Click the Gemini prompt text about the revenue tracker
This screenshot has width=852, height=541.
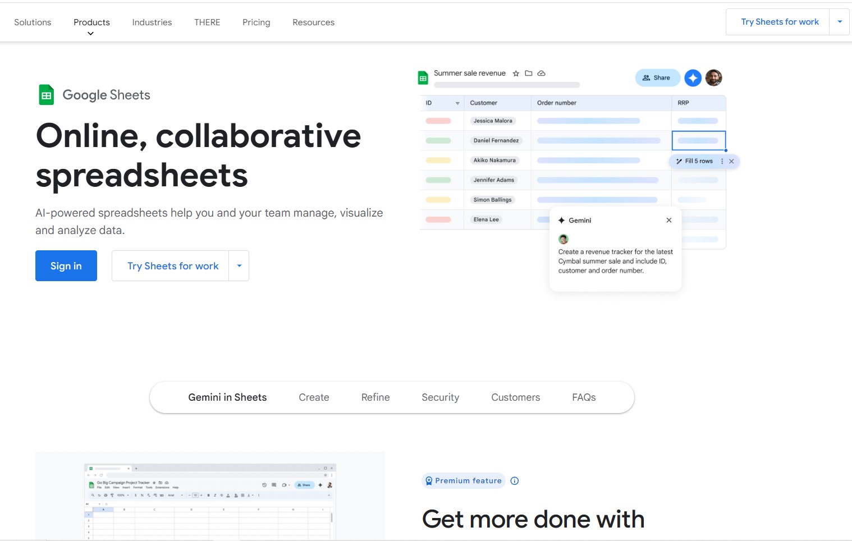coord(615,262)
